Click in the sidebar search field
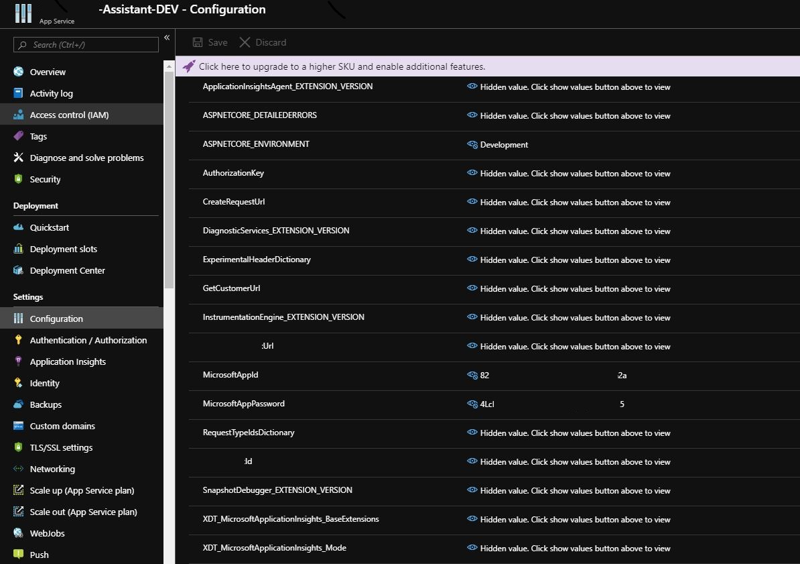Viewport: 800px width, 564px height. coord(84,44)
